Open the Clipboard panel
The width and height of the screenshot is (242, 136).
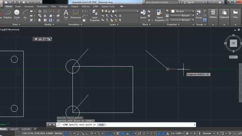point(224,14)
